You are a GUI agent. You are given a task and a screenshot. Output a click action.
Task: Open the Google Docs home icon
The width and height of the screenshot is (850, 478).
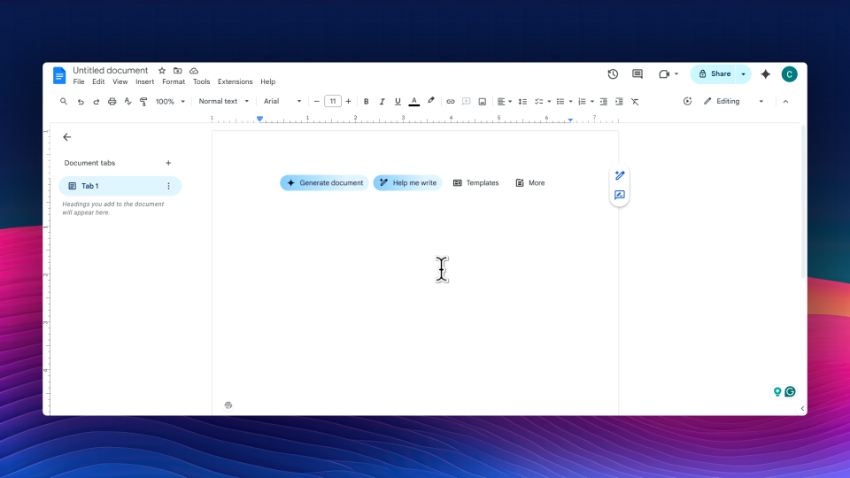point(59,75)
